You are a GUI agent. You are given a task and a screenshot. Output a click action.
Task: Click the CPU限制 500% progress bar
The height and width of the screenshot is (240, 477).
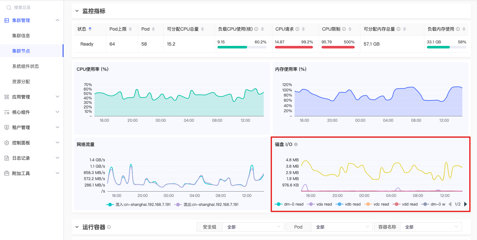[338, 47]
